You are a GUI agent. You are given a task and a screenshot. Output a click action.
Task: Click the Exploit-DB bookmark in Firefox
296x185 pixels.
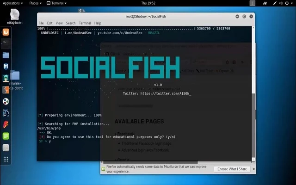(225, 71)
